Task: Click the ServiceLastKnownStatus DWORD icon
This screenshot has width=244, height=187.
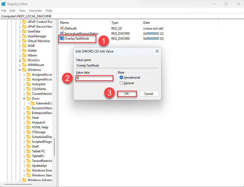Action: (62, 34)
